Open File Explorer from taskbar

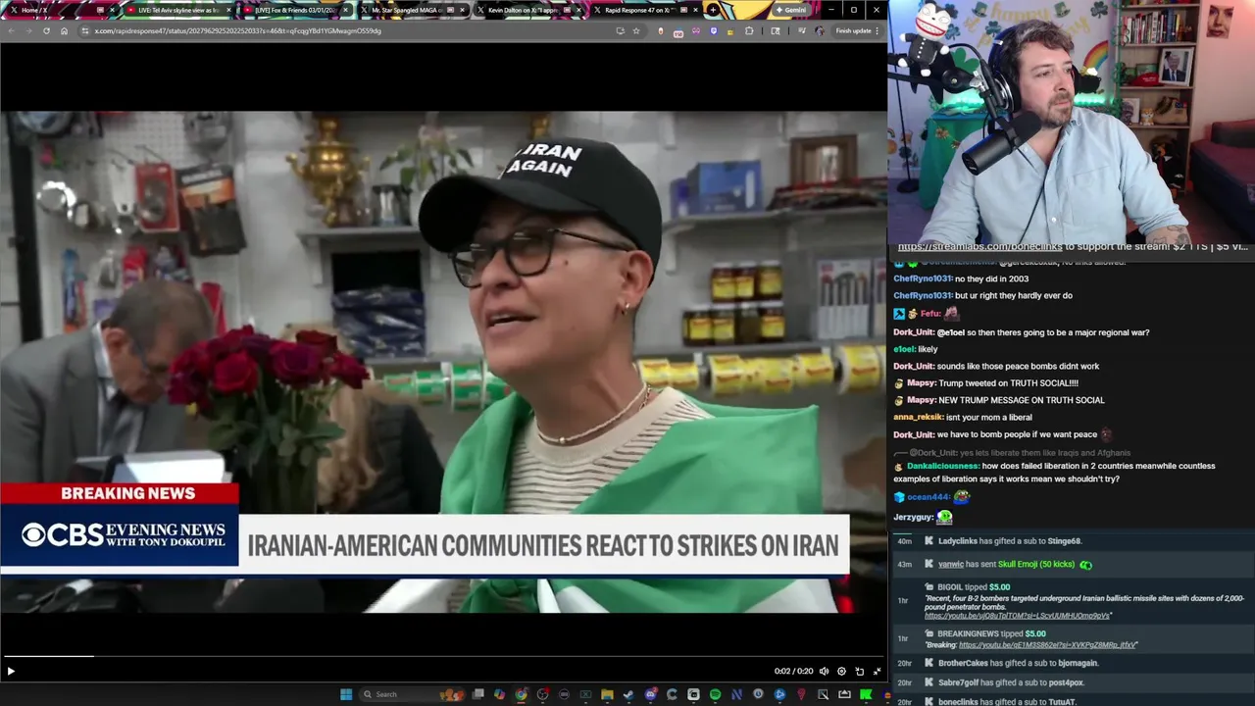(607, 694)
